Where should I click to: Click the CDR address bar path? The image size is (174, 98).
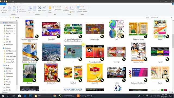click(x=18, y=17)
